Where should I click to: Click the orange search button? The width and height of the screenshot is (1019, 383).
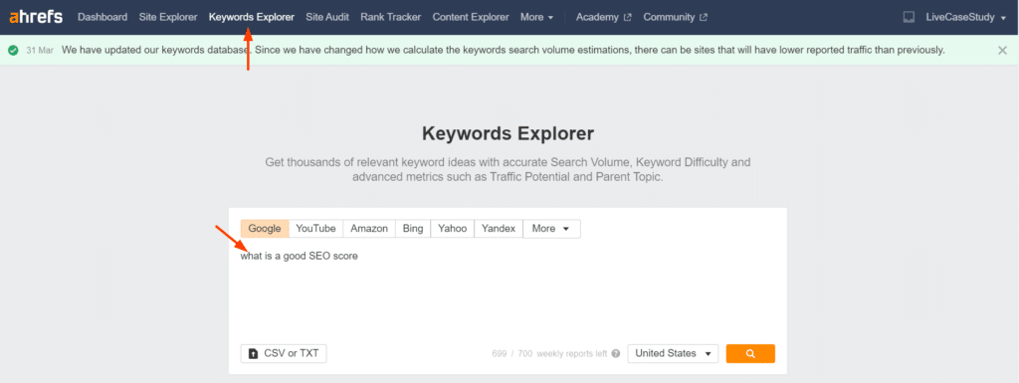[750, 354]
